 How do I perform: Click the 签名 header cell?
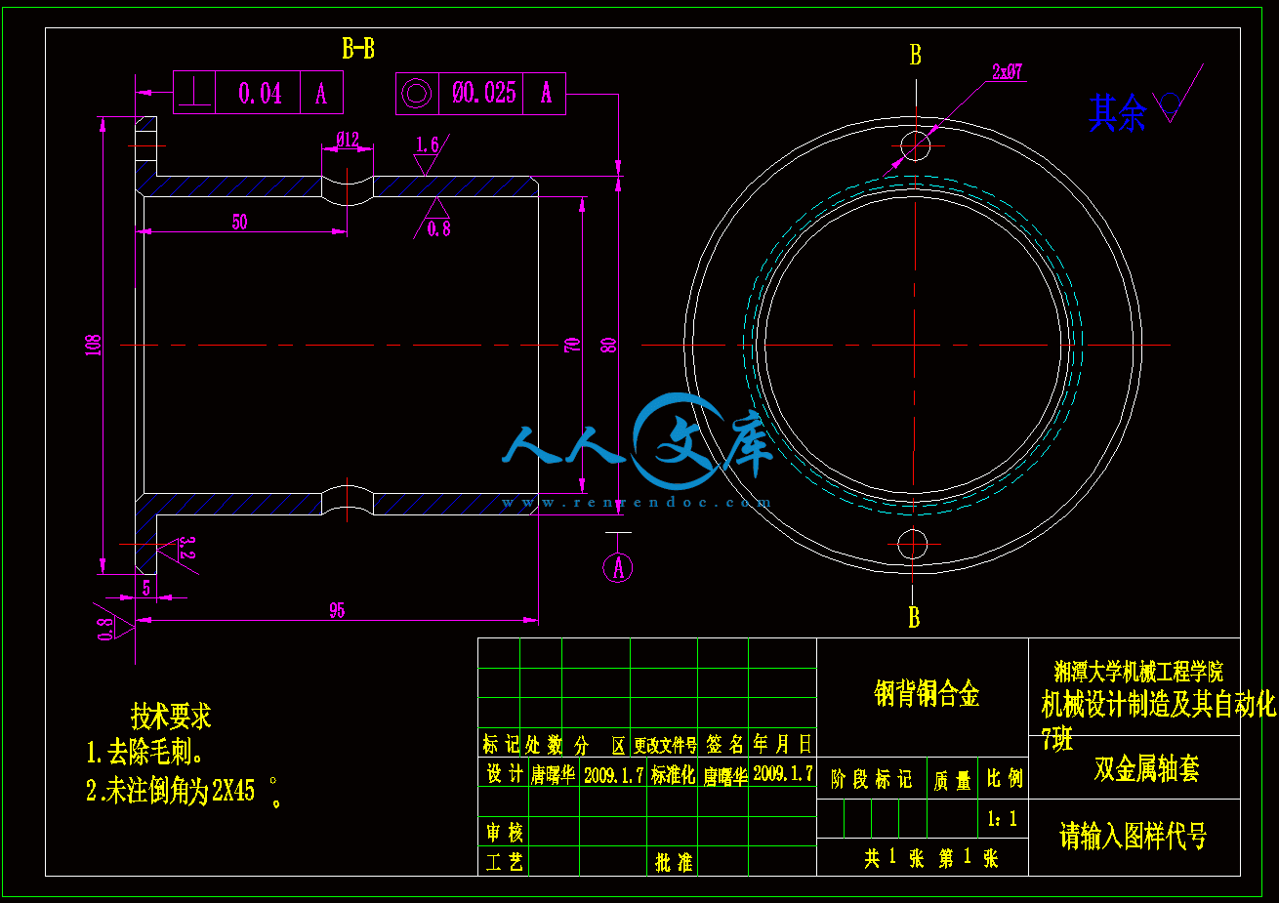(723, 745)
